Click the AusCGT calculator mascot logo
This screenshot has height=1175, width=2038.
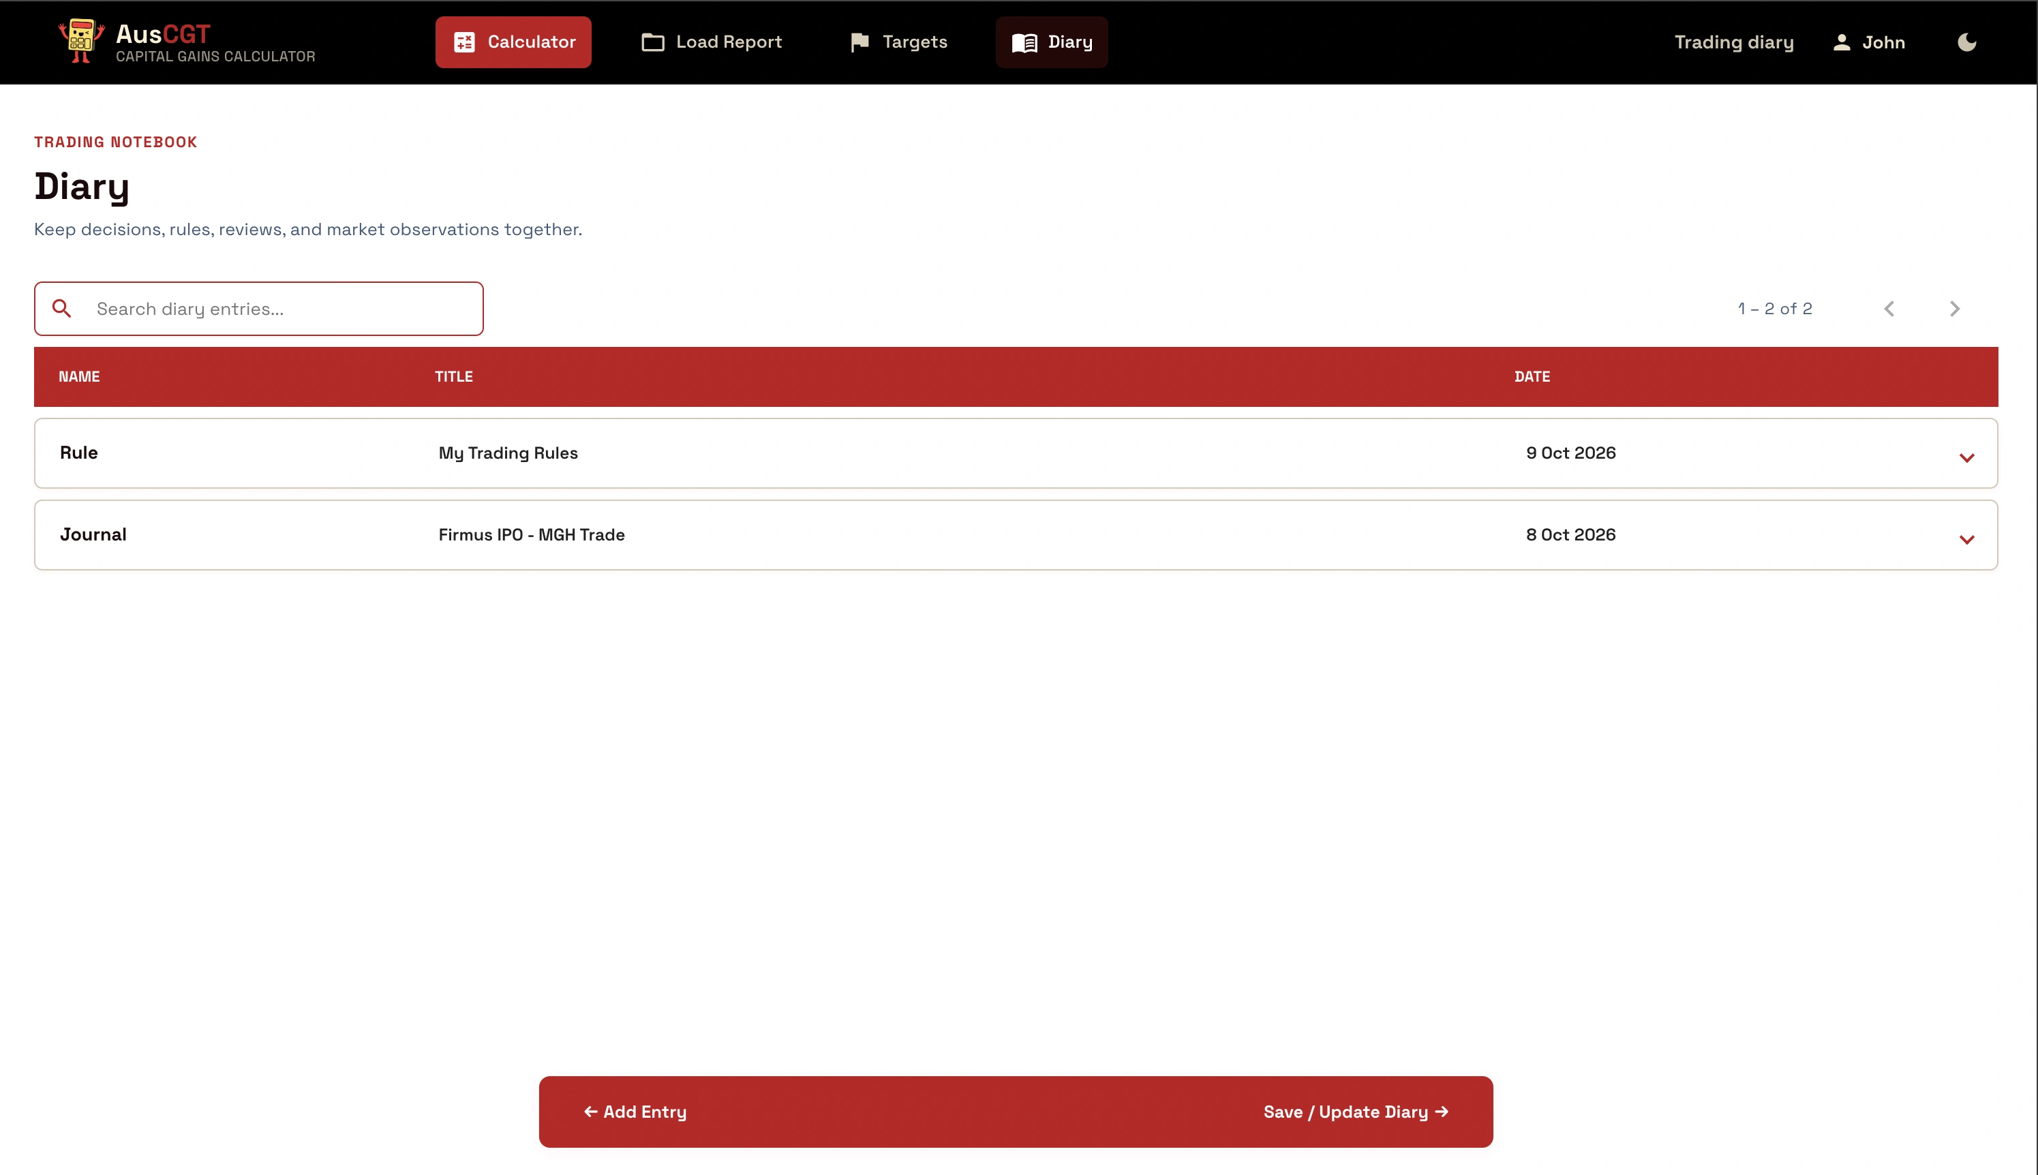82,40
